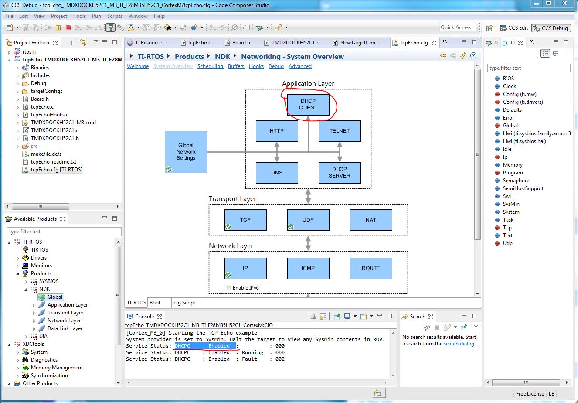Click the TELNET module block
This screenshot has height=403, width=578.
click(x=340, y=130)
